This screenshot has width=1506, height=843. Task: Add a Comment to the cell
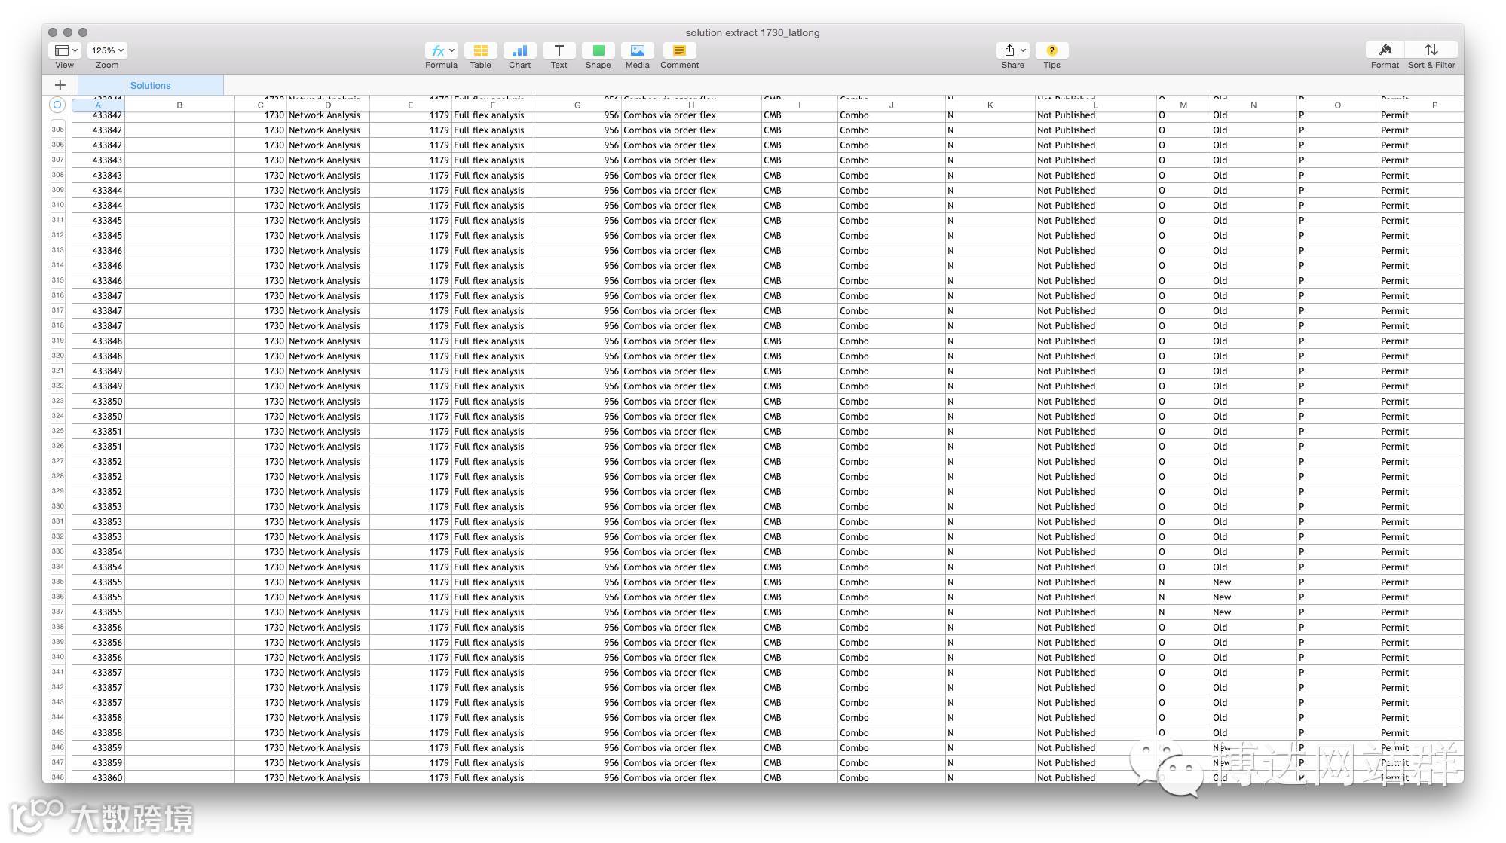pyautogui.click(x=679, y=50)
